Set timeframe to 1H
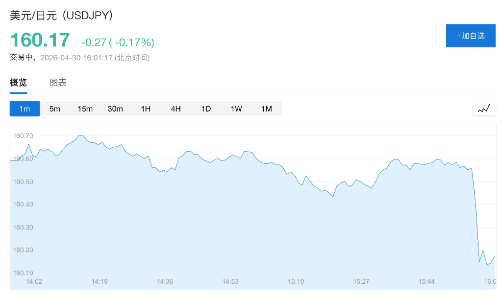Image resolution: width=502 pixels, height=296 pixels. (x=146, y=109)
